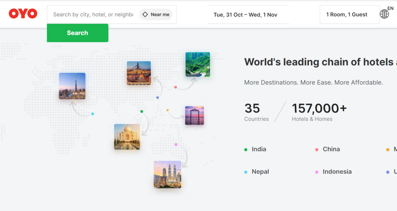
Task: Click the Great Wall of China thumbnail
Action: (198, 65)
